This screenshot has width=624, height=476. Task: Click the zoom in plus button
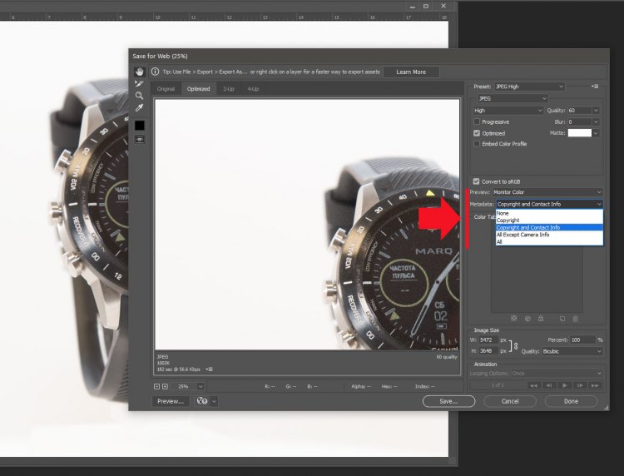[x=166, y=386]
